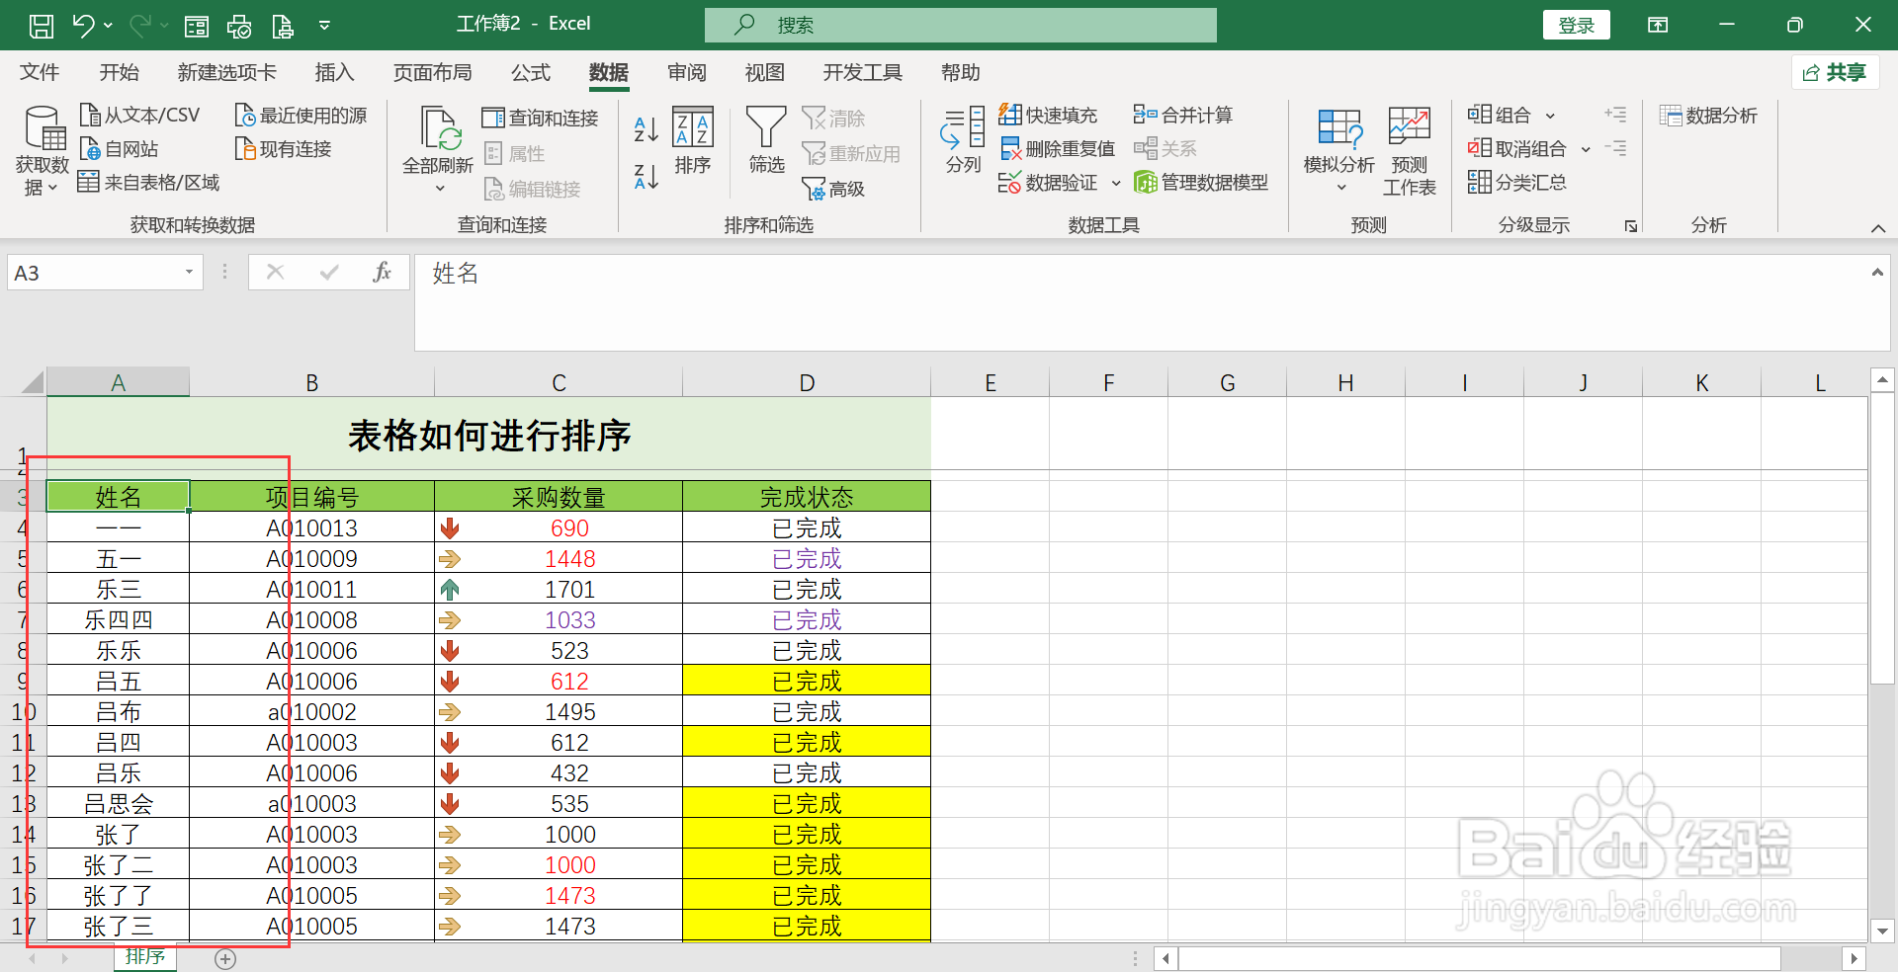The width and height of the screenshot is (1898, 972).
Task: Create a 预测工作表 forecast sheet
Action: (x=1408, y=148)
